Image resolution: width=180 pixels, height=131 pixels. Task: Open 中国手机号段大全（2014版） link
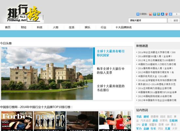pyautogui.click(x=153, y=76)
